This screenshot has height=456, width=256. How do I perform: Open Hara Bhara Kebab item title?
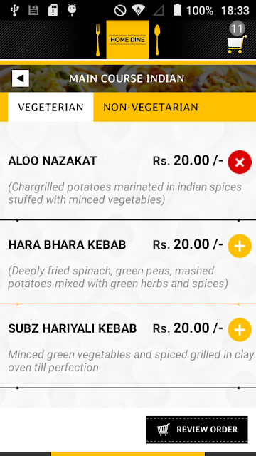(x=67, y=244)
